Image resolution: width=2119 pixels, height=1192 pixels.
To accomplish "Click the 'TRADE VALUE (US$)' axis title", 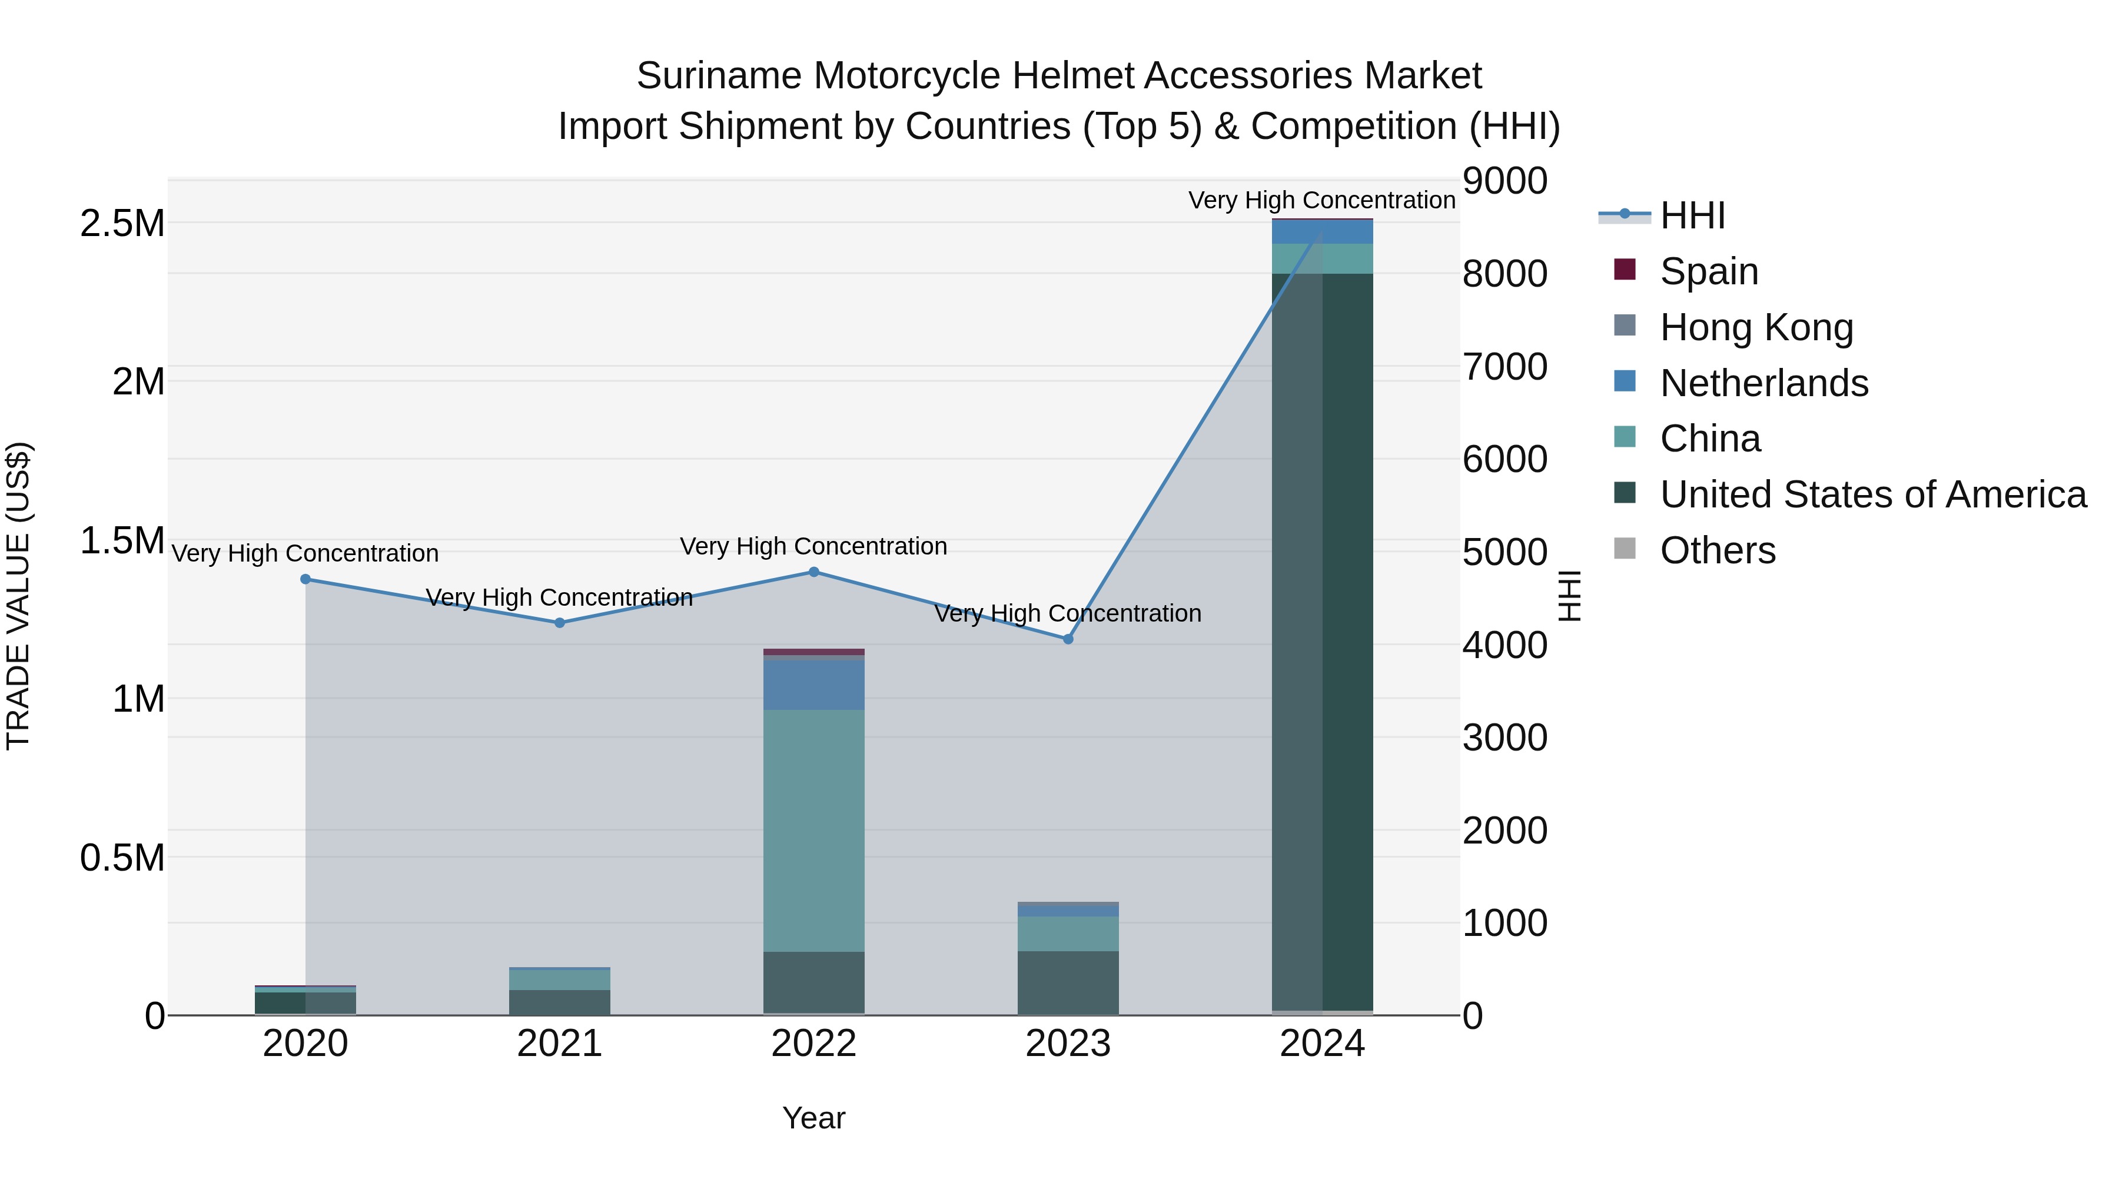I will click(18, 596).
